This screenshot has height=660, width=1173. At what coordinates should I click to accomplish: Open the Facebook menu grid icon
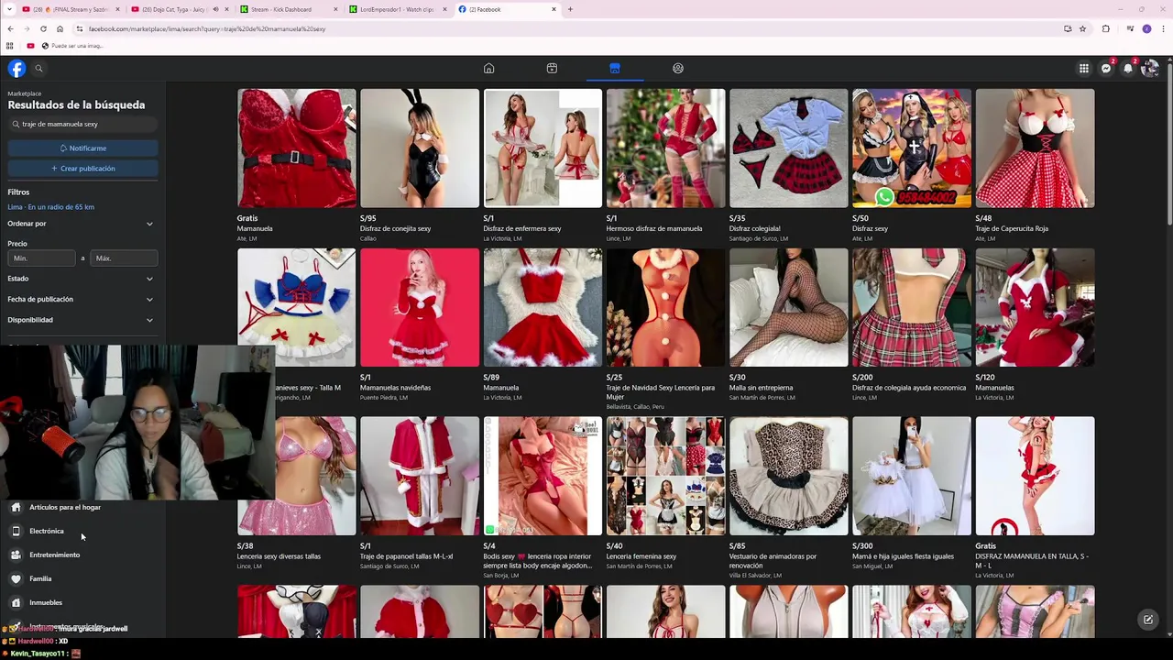point(1084,69)
